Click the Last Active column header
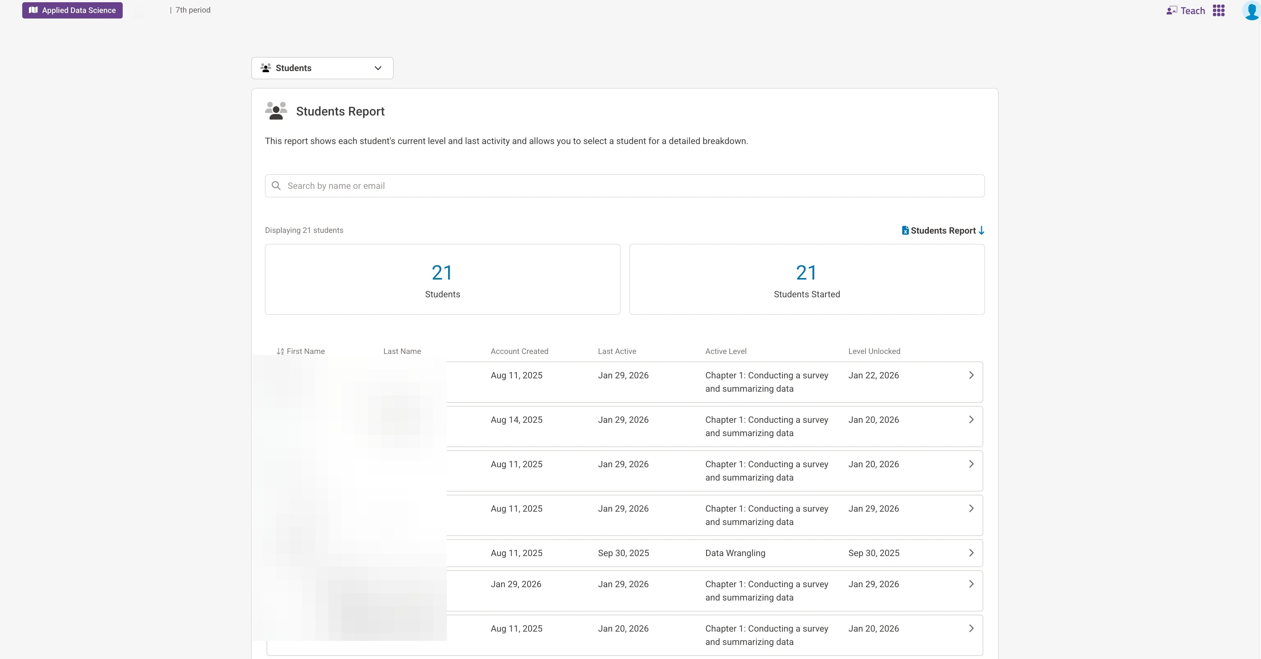The image size is (1261, 659). (x=617, y=351)
